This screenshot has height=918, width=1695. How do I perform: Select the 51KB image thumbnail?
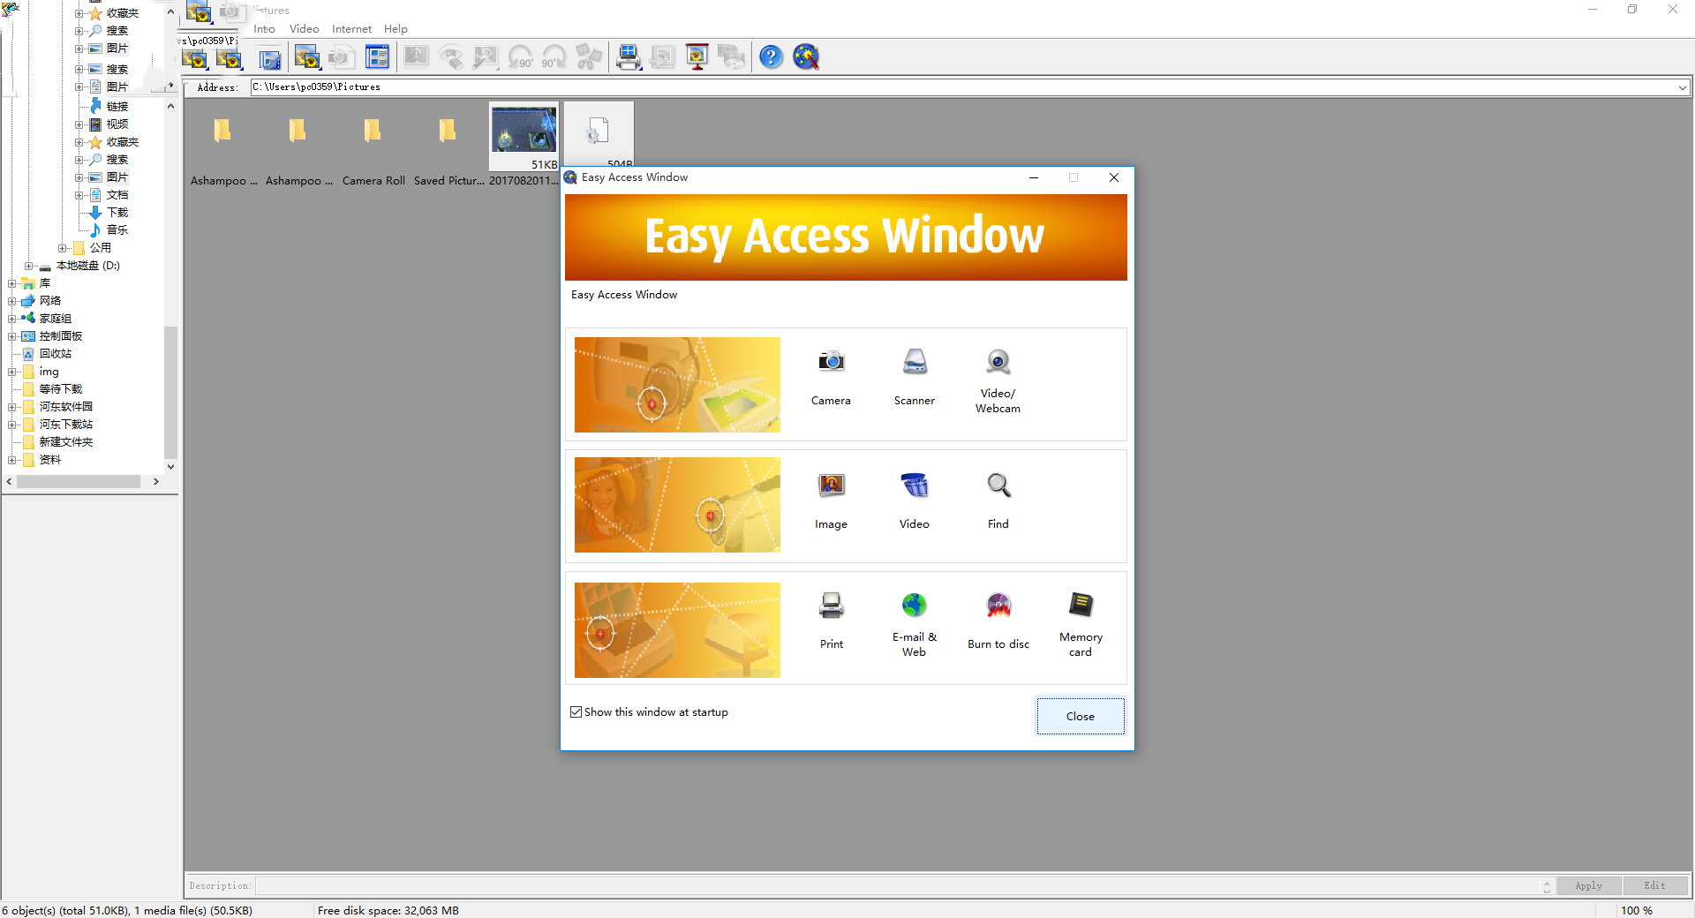pyautogui.click(x=524, y=132)
